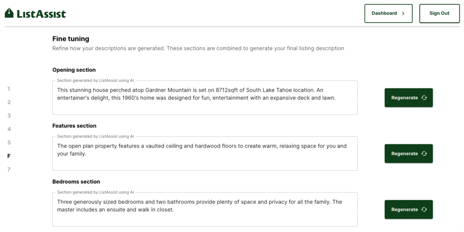Go to step 7 in sidebar
464x232 pixels.
(9, 169)
